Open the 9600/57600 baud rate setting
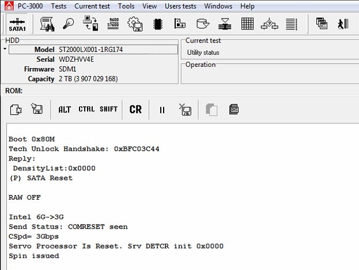The width and height of the screenshot is (359, 270). tap(114, 24)
